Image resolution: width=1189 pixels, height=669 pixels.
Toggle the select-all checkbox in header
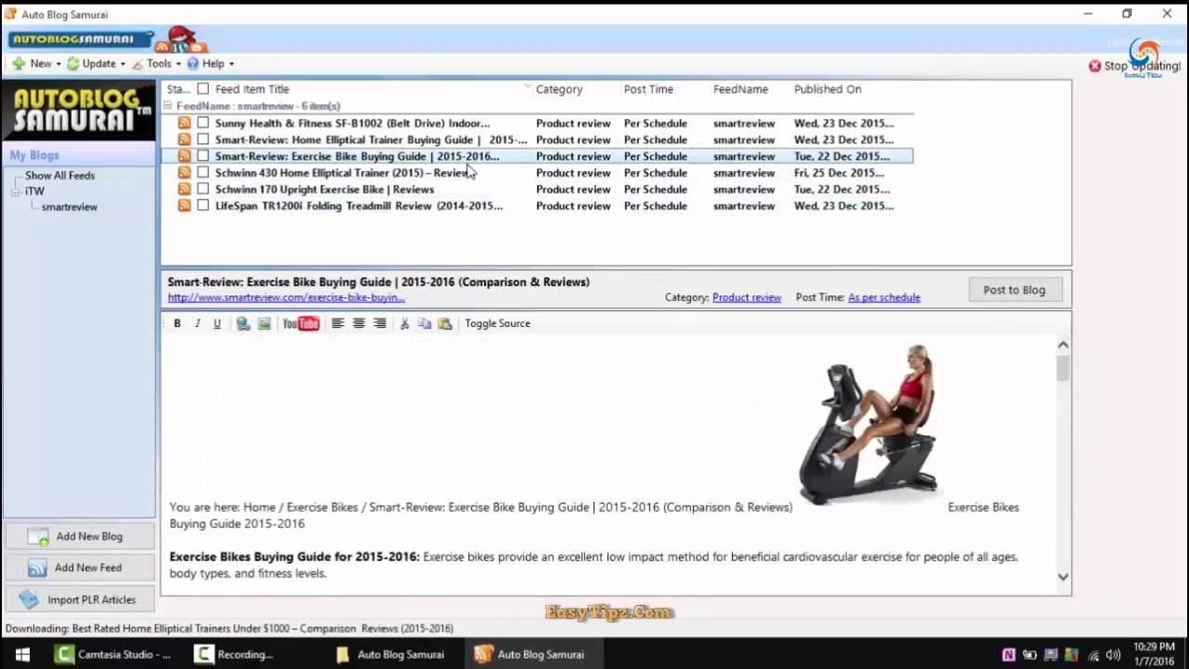(x=203, y=89)
